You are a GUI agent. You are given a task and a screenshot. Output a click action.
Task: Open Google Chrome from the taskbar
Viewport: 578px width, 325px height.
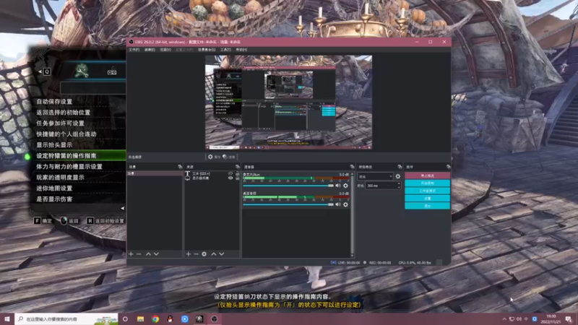point(155,319)
